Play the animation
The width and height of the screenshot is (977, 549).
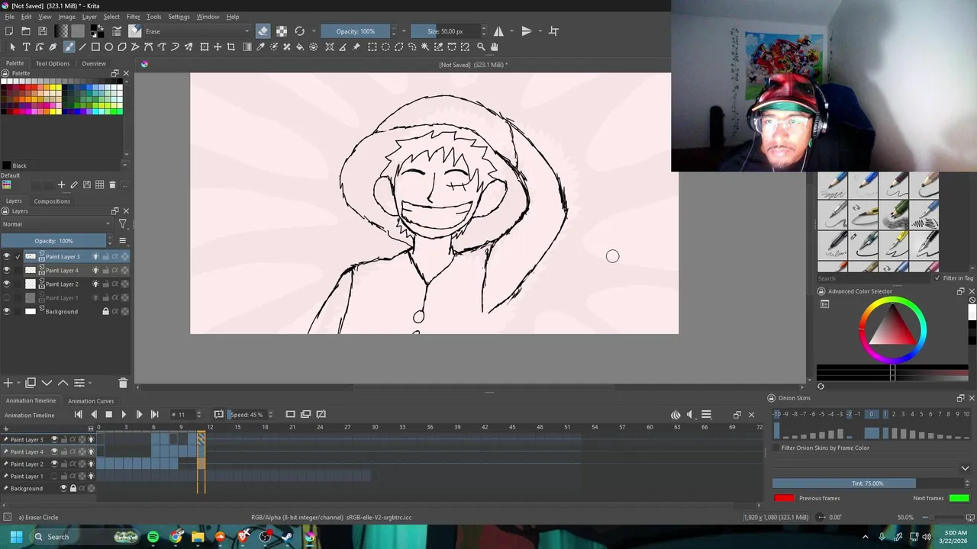point(124,415)
